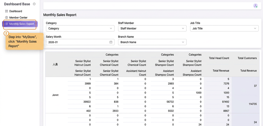The image size is (263, 126).
Task: Click the Monthly Sales Report list icon
Action: 6,24
